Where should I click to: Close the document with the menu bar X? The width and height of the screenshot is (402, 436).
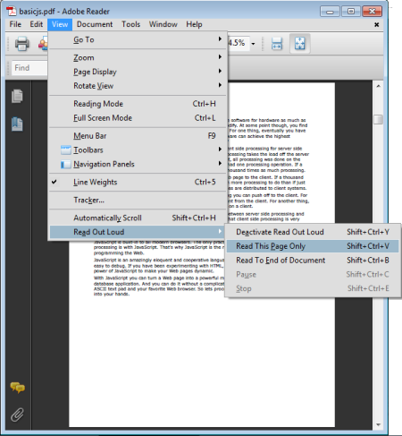point(377,24)
